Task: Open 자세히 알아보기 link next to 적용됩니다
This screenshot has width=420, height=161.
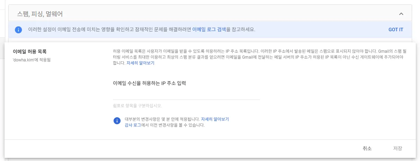Action: coord(215,119)
